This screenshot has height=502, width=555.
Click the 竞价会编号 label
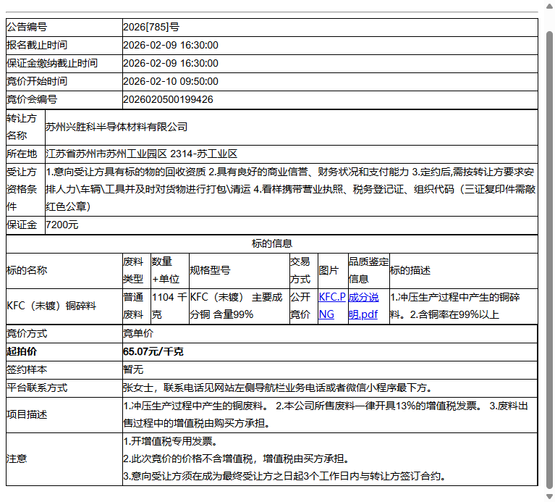(32, 99)
